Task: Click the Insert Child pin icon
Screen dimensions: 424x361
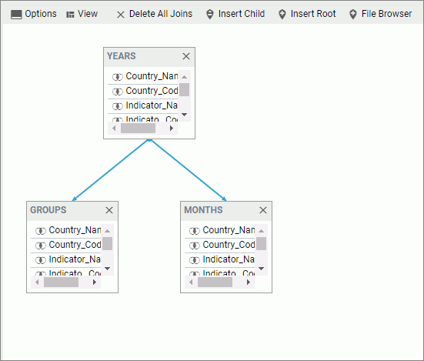Action: click(x=210, y=15)
